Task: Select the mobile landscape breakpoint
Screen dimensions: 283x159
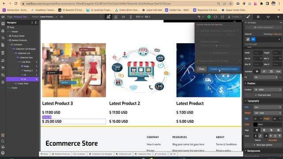Action: 123,17
